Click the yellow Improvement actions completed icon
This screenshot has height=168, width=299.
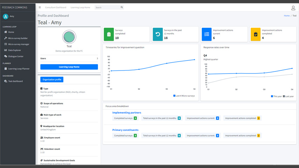tap(256, 34)
